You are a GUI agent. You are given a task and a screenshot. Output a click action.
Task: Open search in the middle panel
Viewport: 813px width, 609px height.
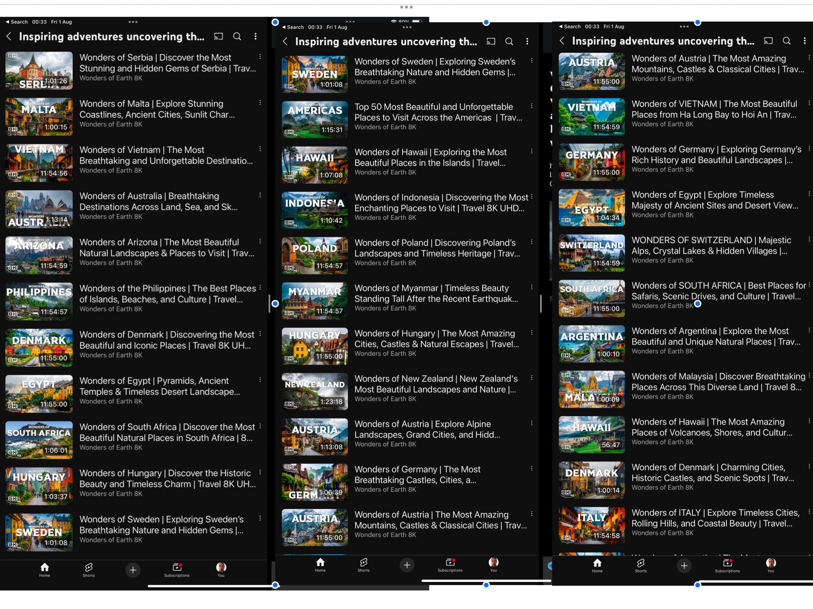point(509,42)
